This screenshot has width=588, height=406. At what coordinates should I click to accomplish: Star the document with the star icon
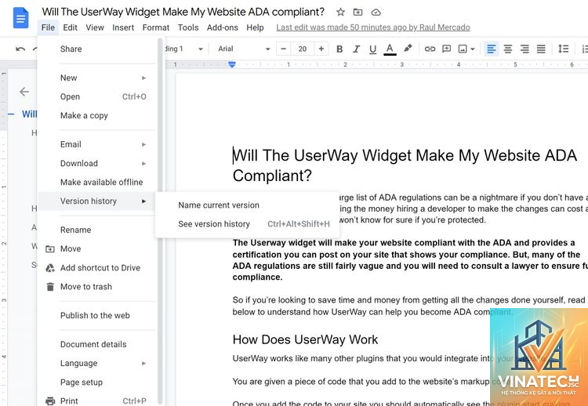pos(340,13)
